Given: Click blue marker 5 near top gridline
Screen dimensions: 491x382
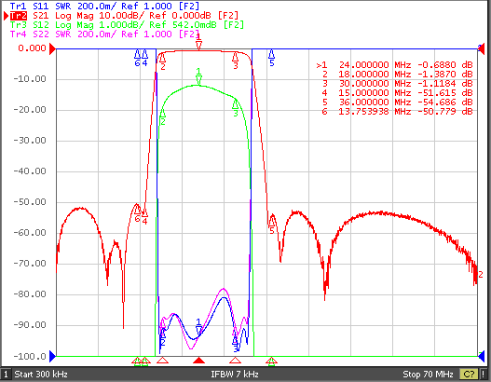Looking at the screenshot, I should 271,59.
